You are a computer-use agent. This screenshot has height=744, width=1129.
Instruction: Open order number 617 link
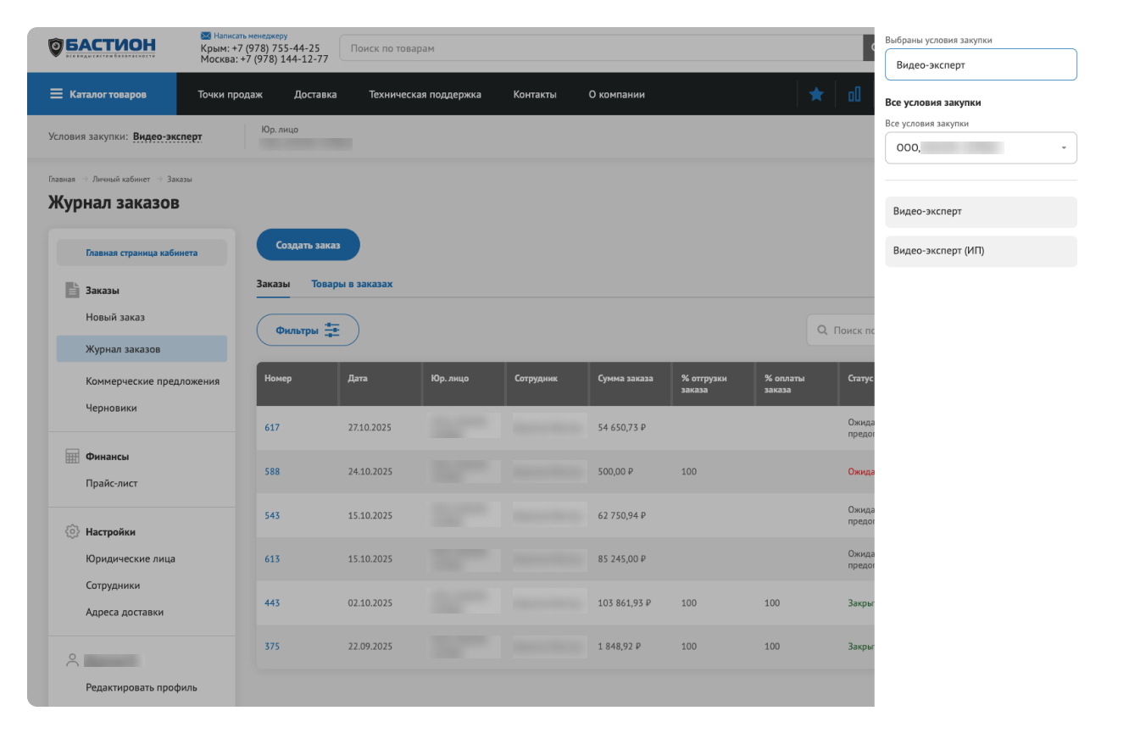(272, 428)
